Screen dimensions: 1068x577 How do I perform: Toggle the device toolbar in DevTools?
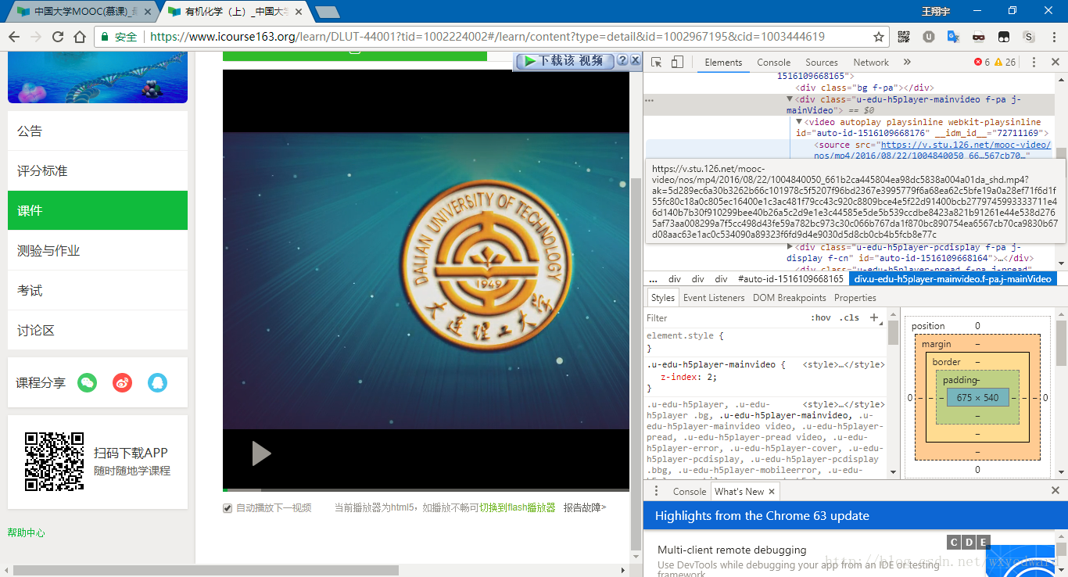click(677, 63)
